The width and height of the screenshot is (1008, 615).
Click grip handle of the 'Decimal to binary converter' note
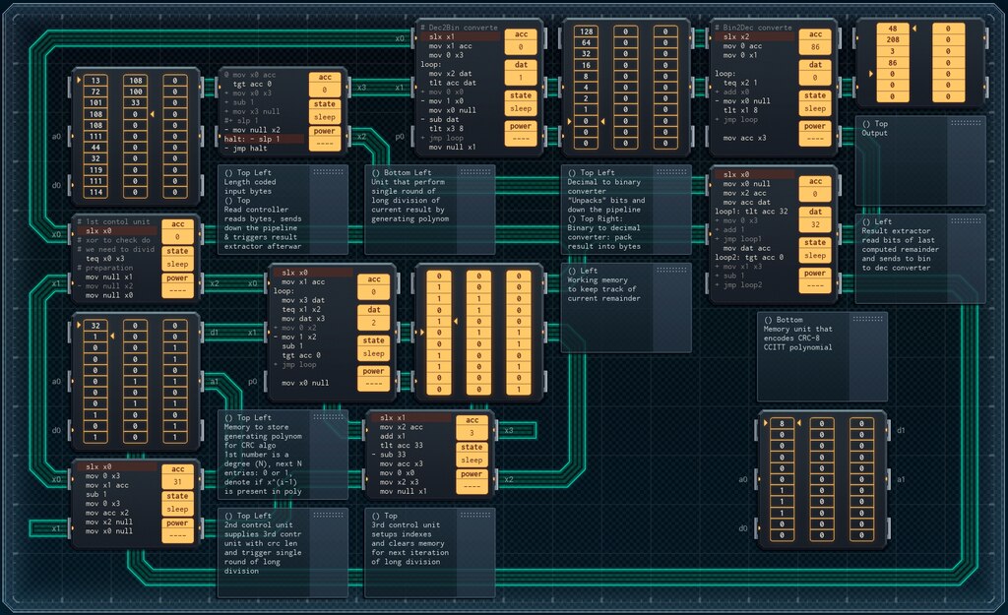pyautogui.click(x=671, y=172)
